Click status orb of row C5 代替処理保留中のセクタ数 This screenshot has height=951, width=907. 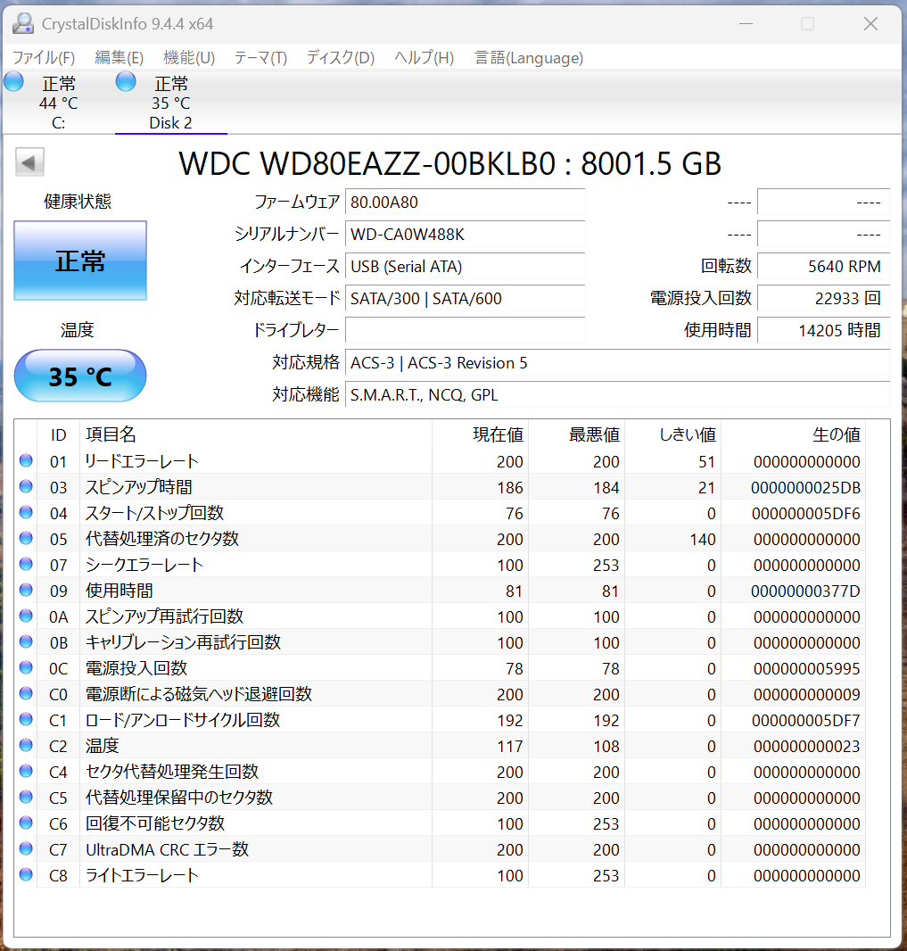click(x=26, y=797)
